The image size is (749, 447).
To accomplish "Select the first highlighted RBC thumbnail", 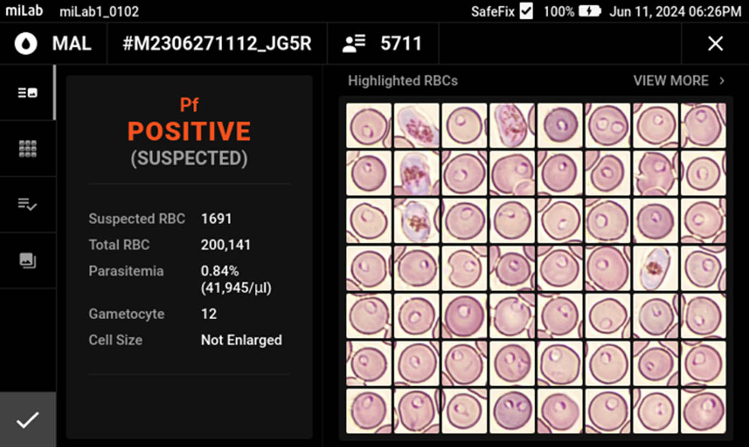I will click(369, 126).
